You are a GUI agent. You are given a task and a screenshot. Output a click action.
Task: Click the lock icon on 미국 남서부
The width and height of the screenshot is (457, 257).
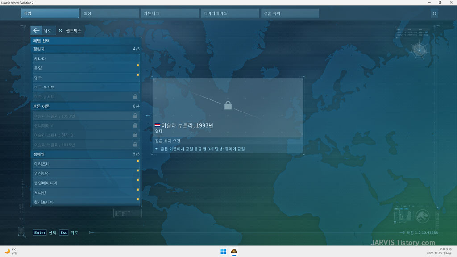point(135,96)
